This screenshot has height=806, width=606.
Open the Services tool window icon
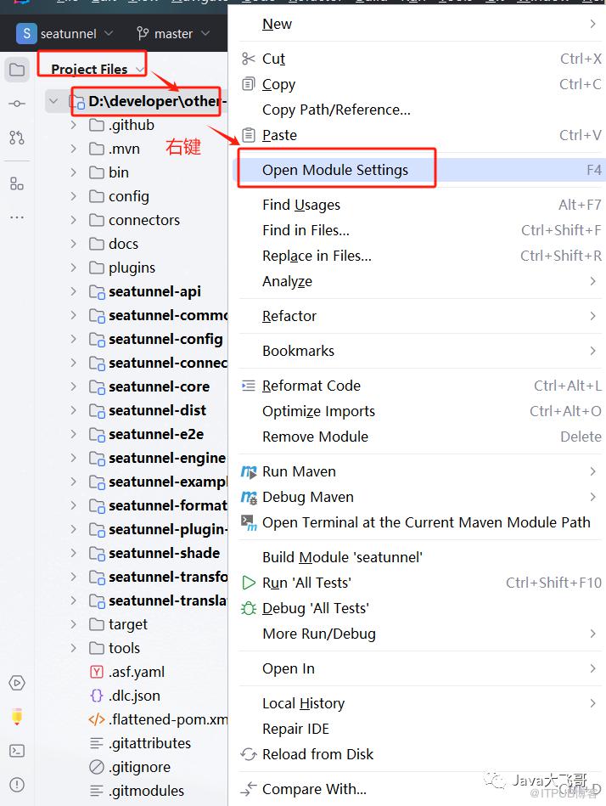coord(17,683)
